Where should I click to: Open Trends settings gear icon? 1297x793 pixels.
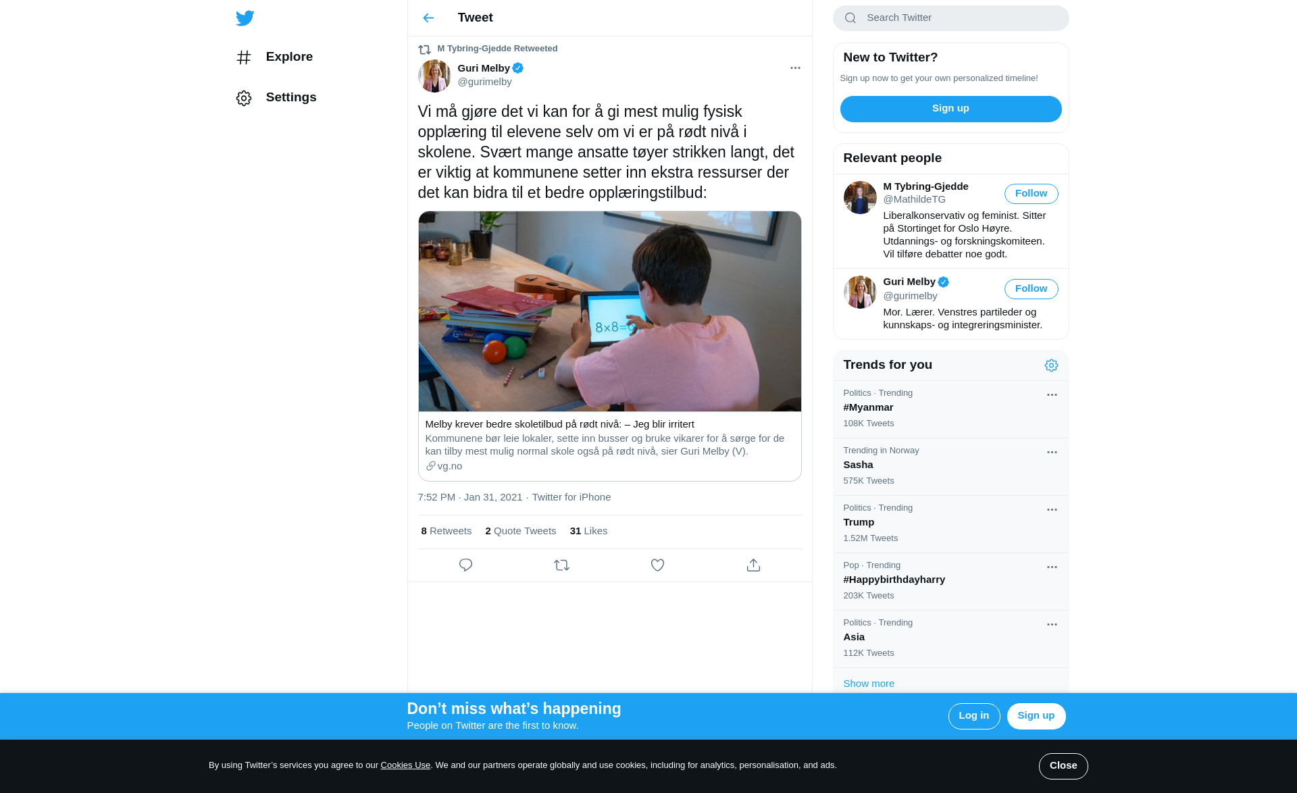coord(1051,365)
